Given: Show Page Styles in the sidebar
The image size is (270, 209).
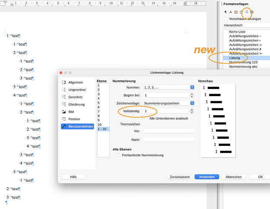Looking at the screenshot, I should click(x=241, y=12).
